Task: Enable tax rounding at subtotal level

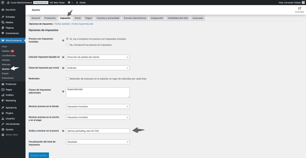Action: (67, 79)
